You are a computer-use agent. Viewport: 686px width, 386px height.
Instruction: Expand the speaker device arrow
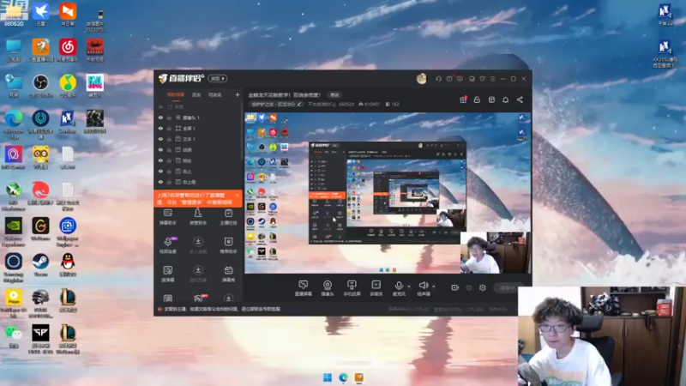click(x=434, y=286)
